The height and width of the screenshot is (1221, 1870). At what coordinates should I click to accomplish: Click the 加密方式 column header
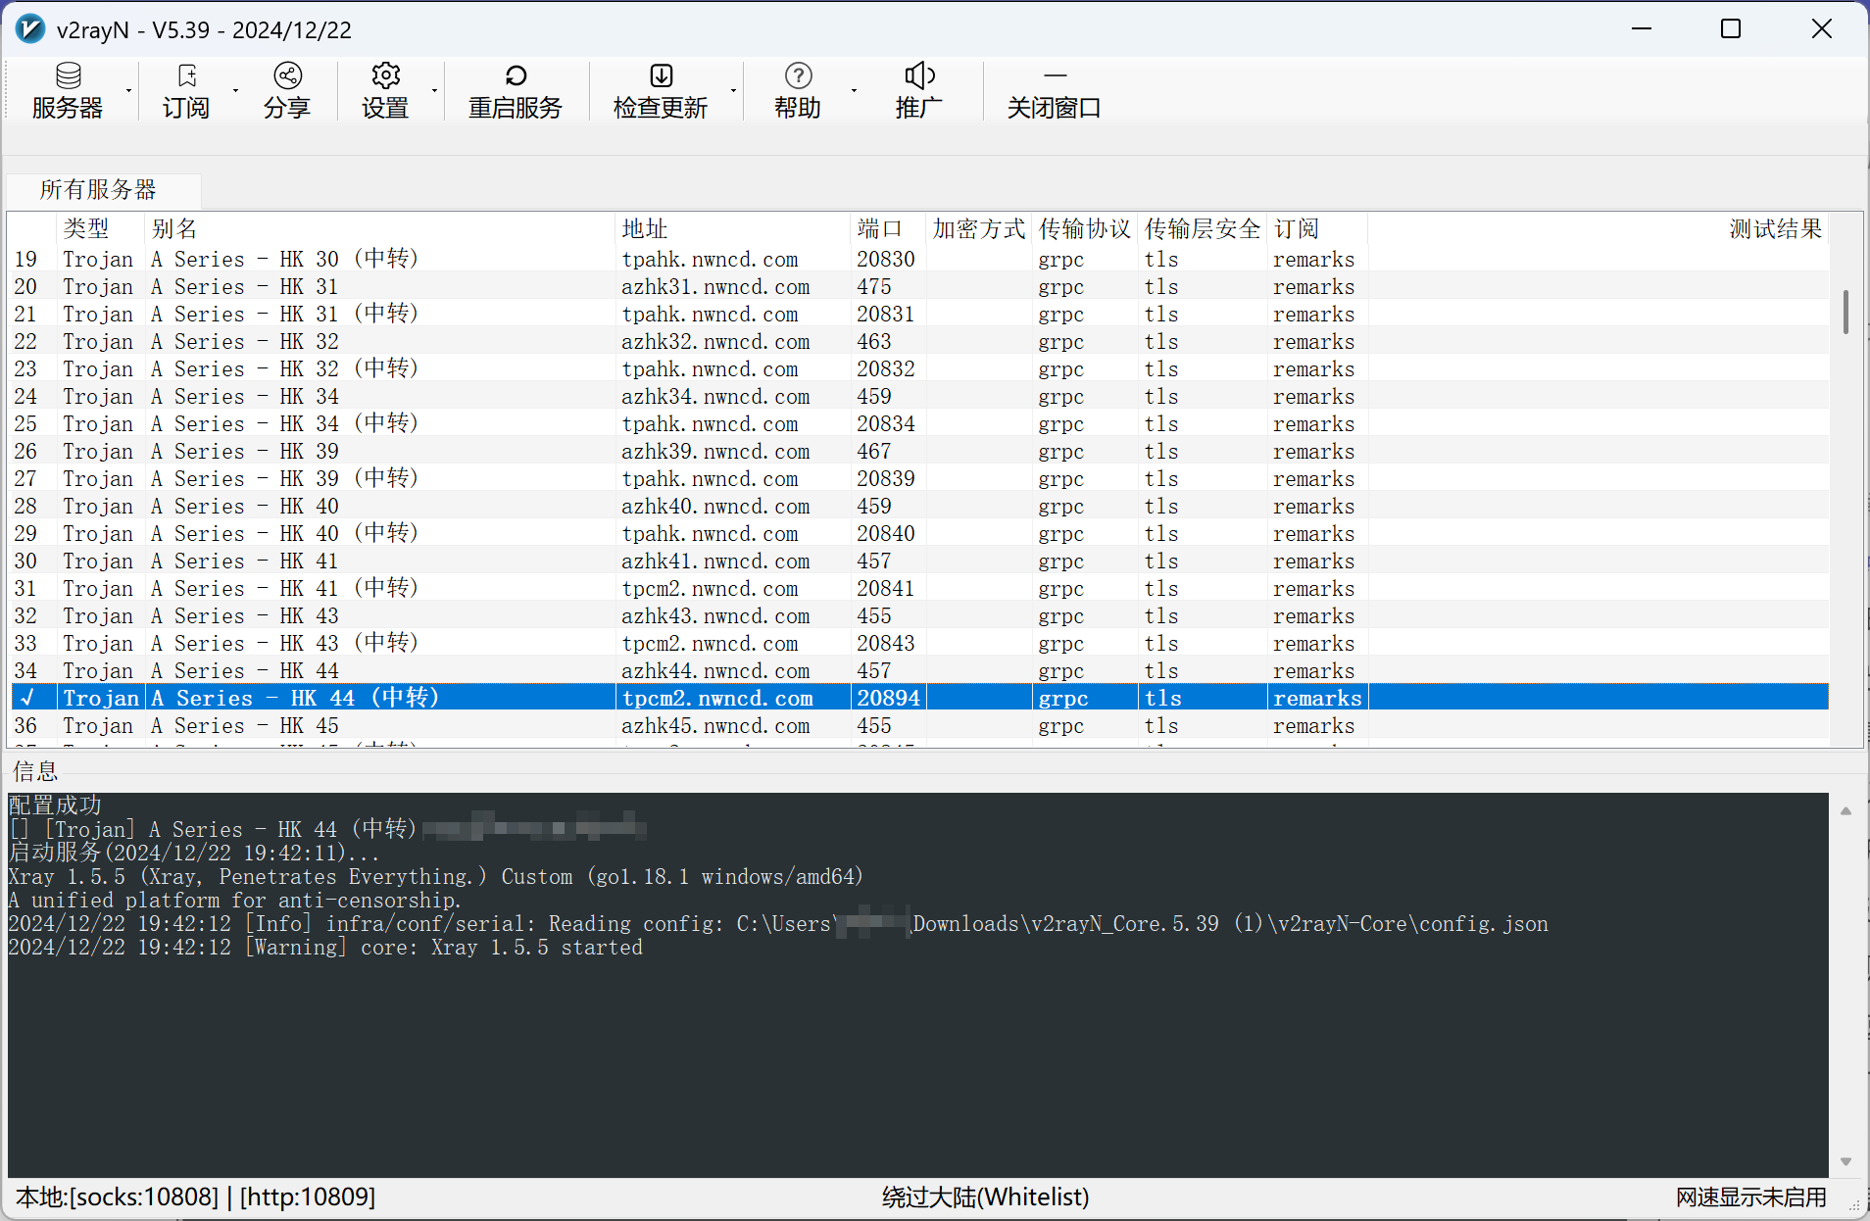coord(978,228)
